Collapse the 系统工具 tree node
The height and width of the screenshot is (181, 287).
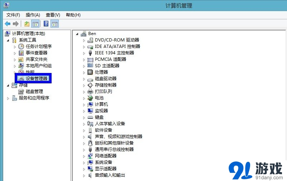click(8, 40)
